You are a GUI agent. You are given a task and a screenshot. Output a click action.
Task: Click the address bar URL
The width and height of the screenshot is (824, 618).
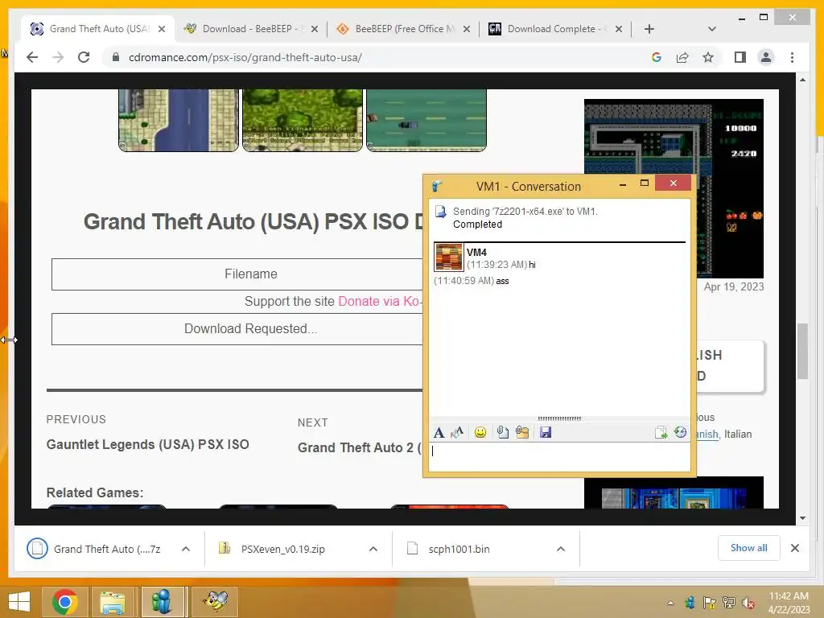(245, 57)
